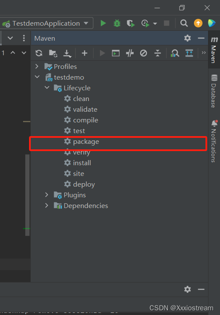Click the Maven diagram icon

189,53
